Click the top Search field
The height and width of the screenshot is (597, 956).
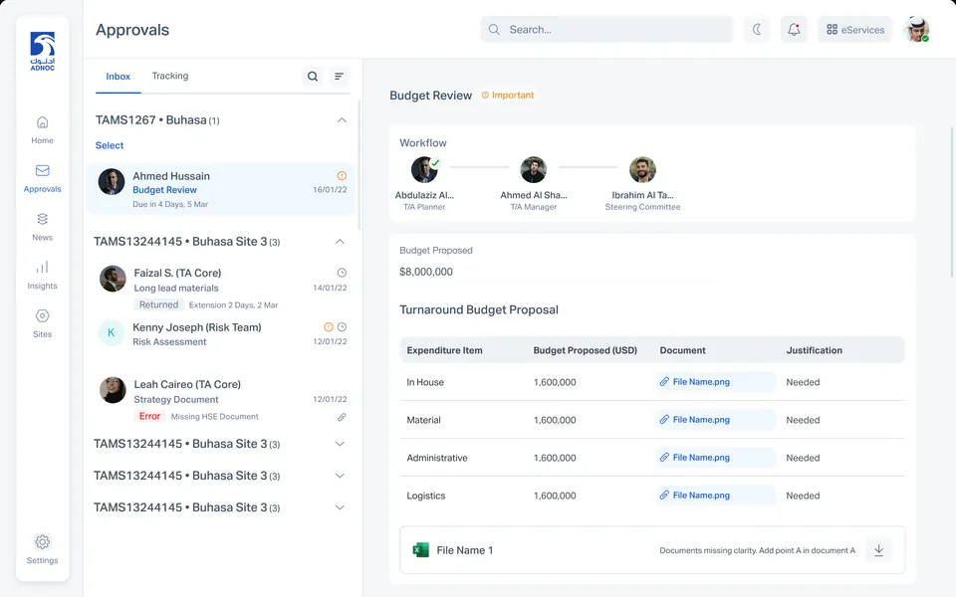606,29
